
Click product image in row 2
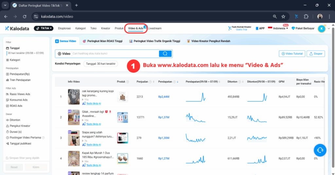123,117
